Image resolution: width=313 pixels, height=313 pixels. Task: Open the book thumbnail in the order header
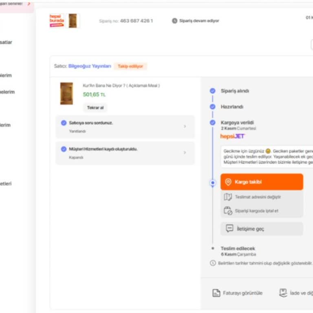click(73, 20)
